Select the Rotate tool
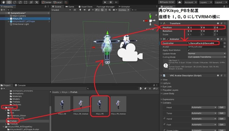 click(15, 2)
